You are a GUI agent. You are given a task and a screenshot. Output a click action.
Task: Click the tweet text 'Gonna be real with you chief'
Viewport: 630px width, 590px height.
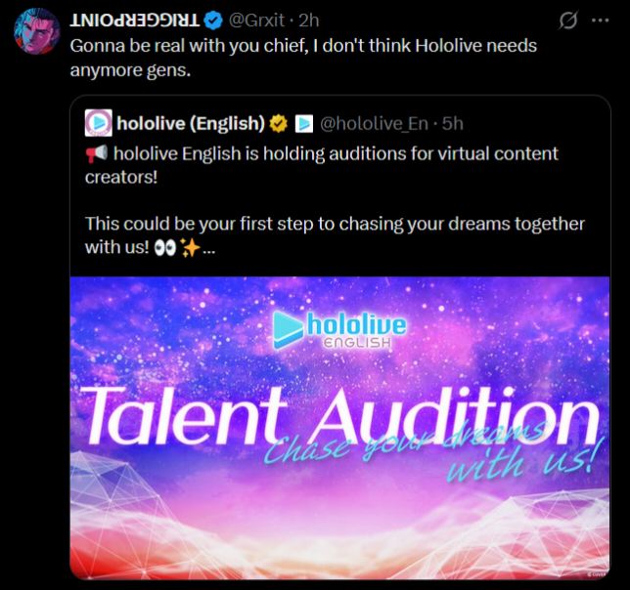(x=187, y=46)
